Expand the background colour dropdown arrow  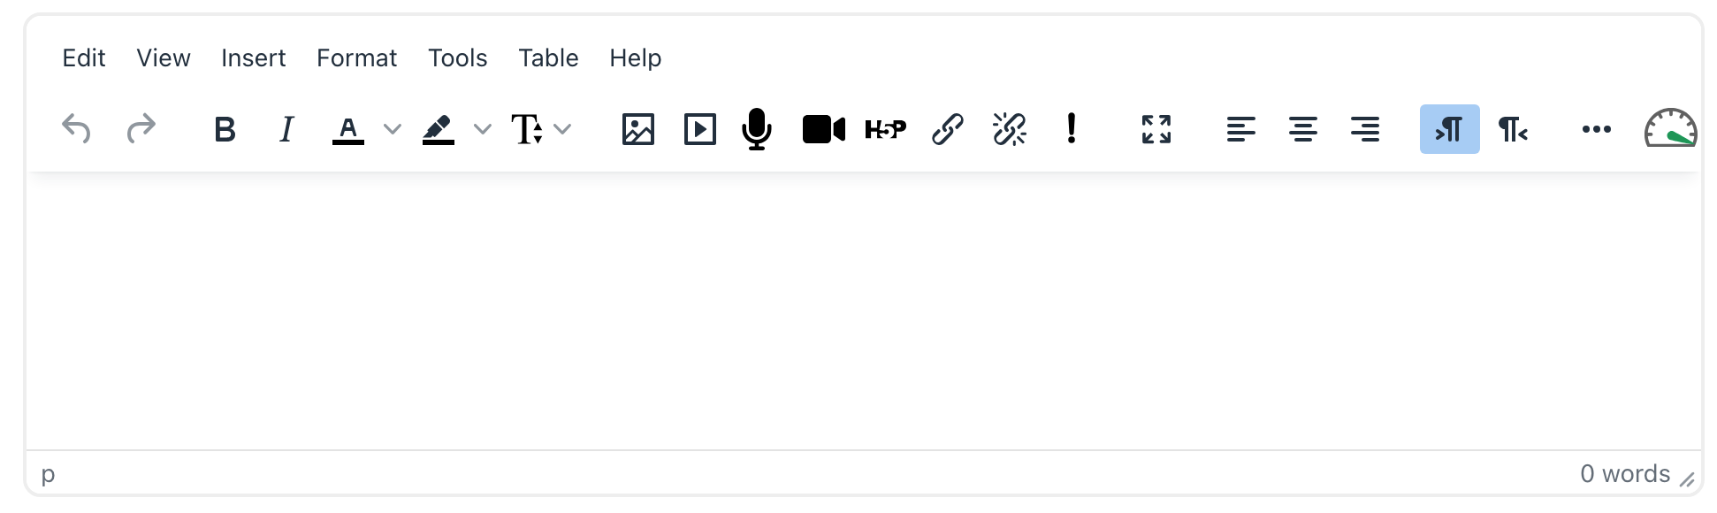click(482, 129)
